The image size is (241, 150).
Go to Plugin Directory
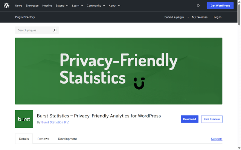tap(25, 17)
